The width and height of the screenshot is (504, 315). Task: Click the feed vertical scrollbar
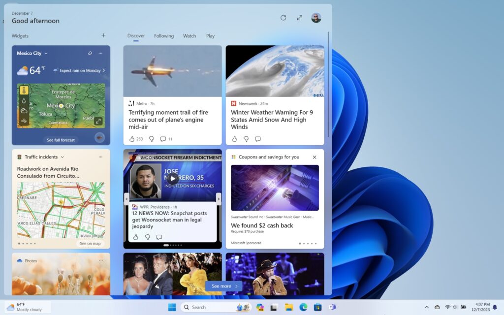click(x=328, y=84)
